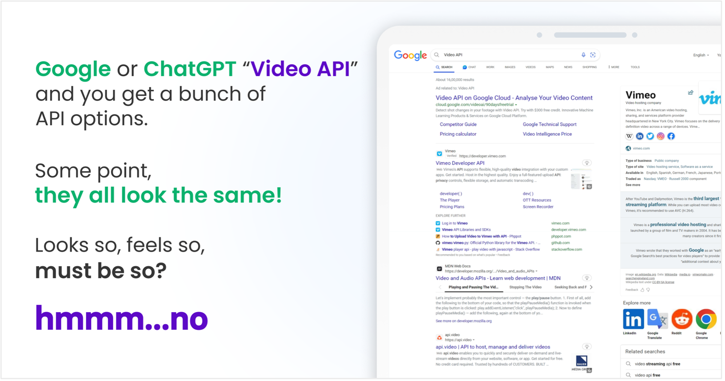Select related search video streaming api free

pyautogui.click(x=657, y=364)
